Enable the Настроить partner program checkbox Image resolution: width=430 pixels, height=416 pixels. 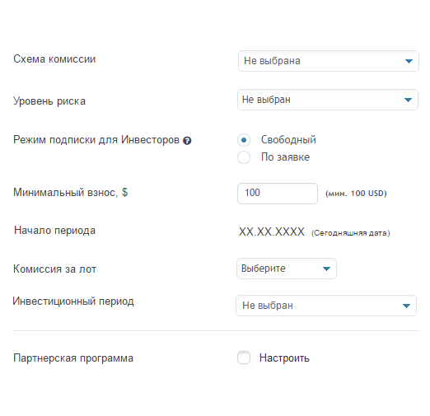pos(244,358)
